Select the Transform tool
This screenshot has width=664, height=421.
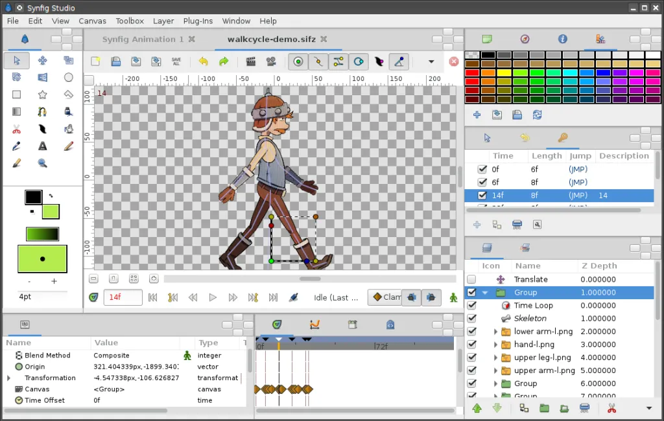click(16, 60)
